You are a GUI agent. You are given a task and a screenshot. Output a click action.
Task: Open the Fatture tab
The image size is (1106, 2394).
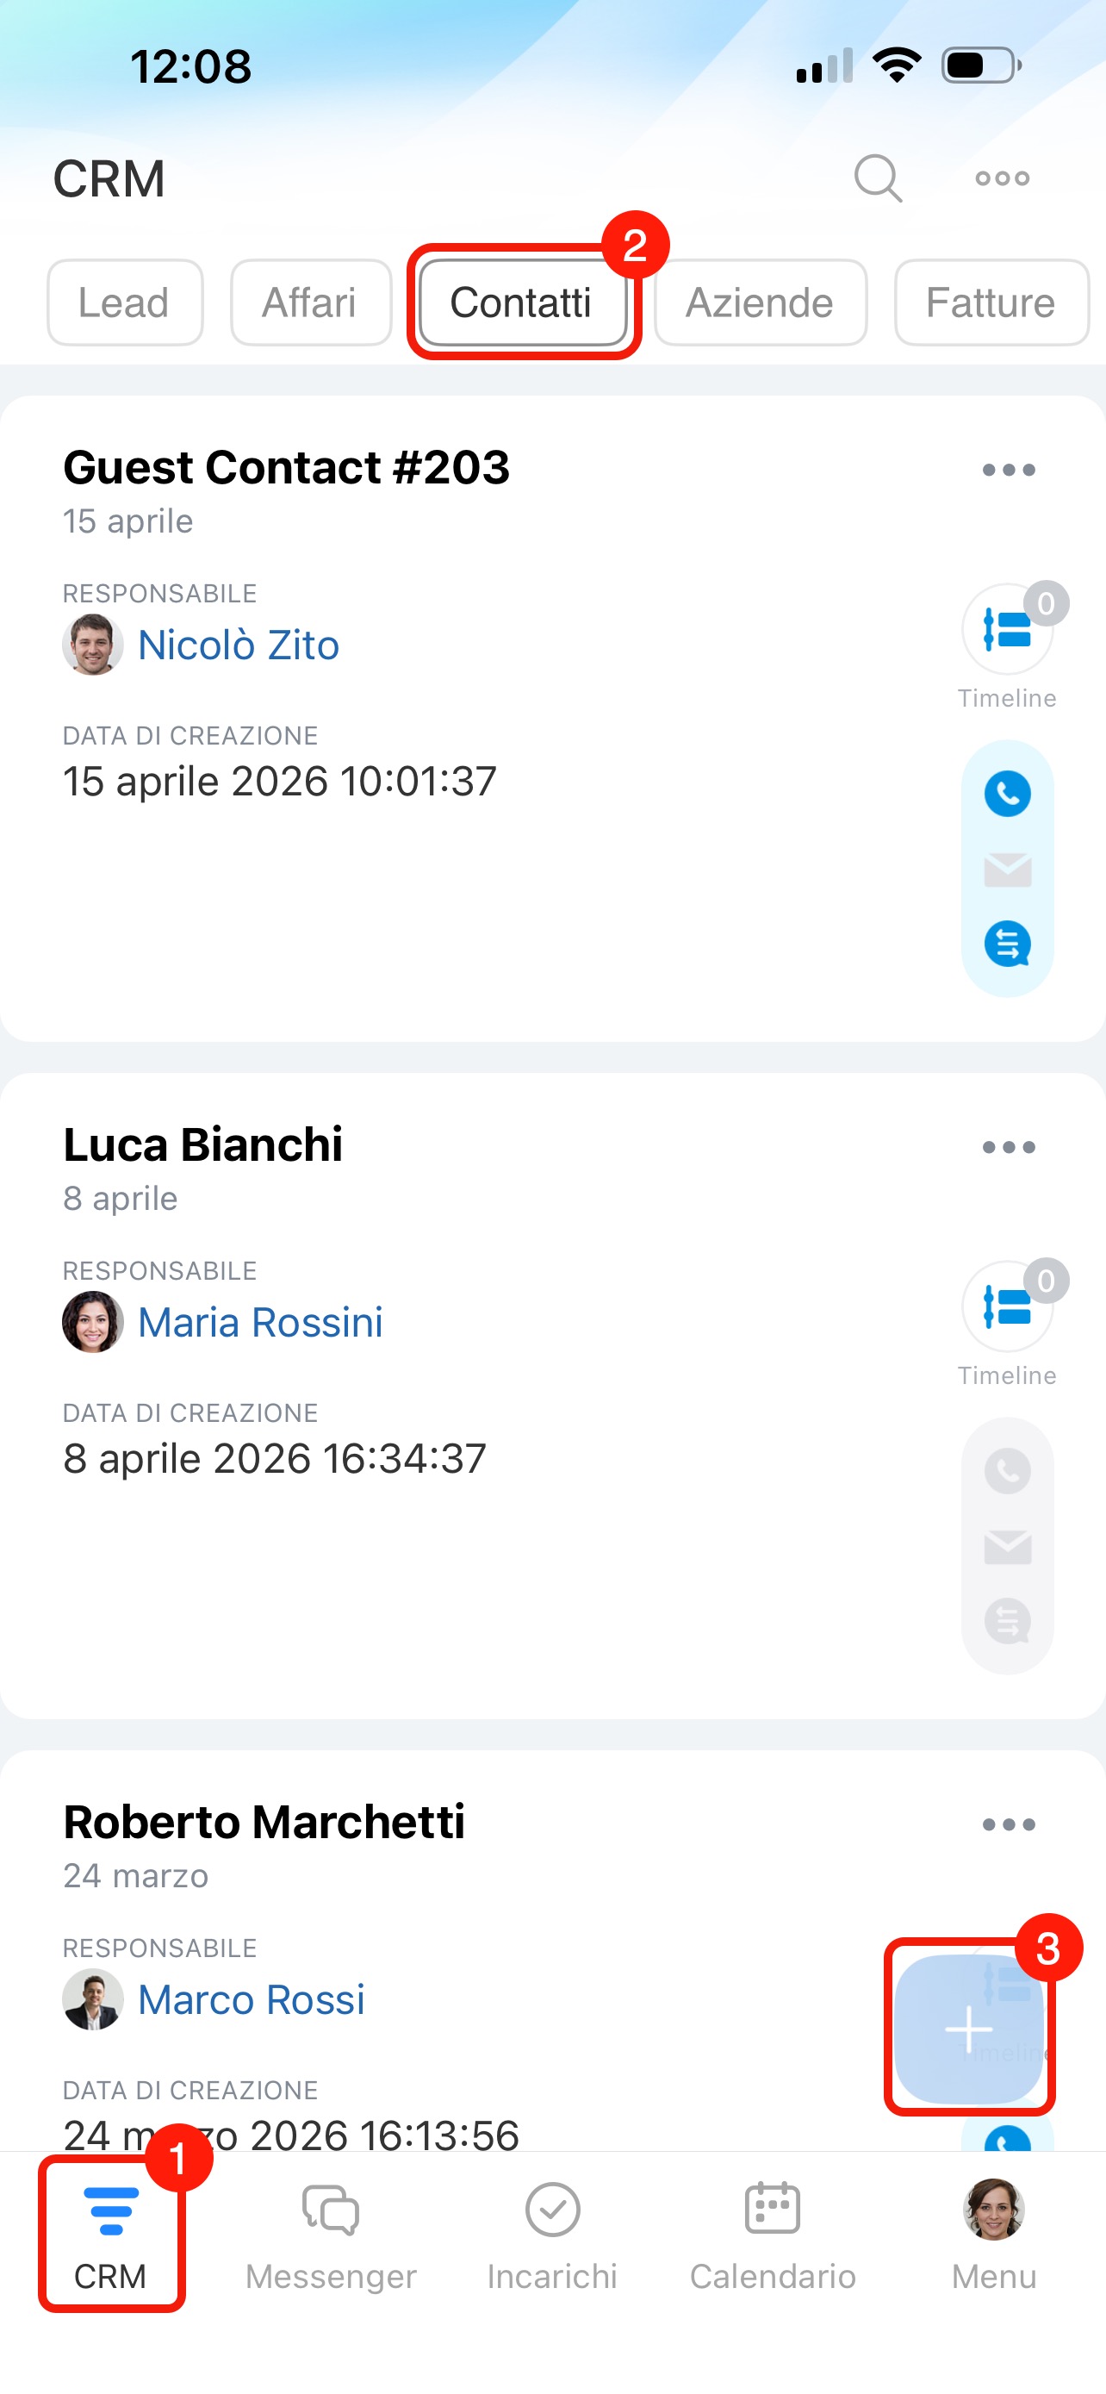(990, 303)
